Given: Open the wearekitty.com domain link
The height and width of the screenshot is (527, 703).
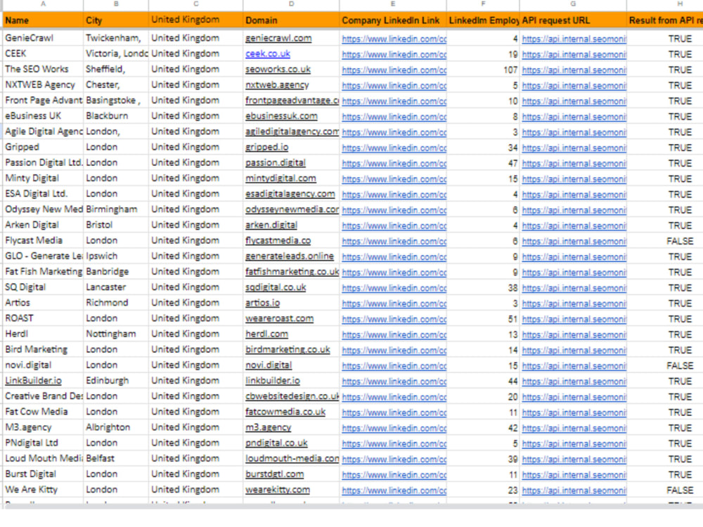Looking at the screenshot, I should (x=278, y=490).
